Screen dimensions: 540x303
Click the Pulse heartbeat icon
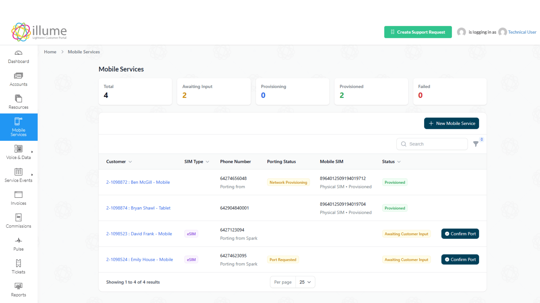click(x=18, y=240)
